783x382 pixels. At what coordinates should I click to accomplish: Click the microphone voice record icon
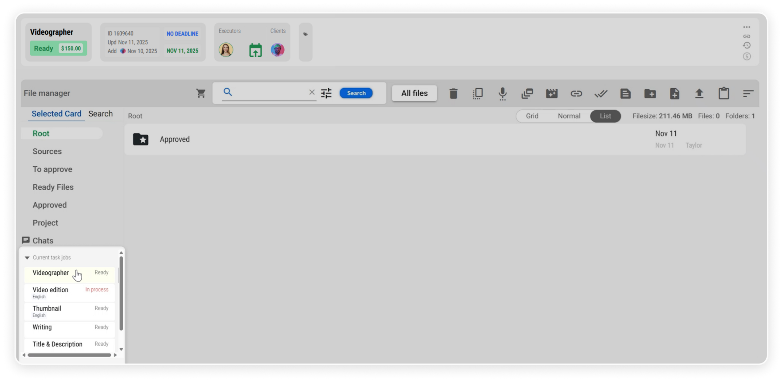point(502,94)
